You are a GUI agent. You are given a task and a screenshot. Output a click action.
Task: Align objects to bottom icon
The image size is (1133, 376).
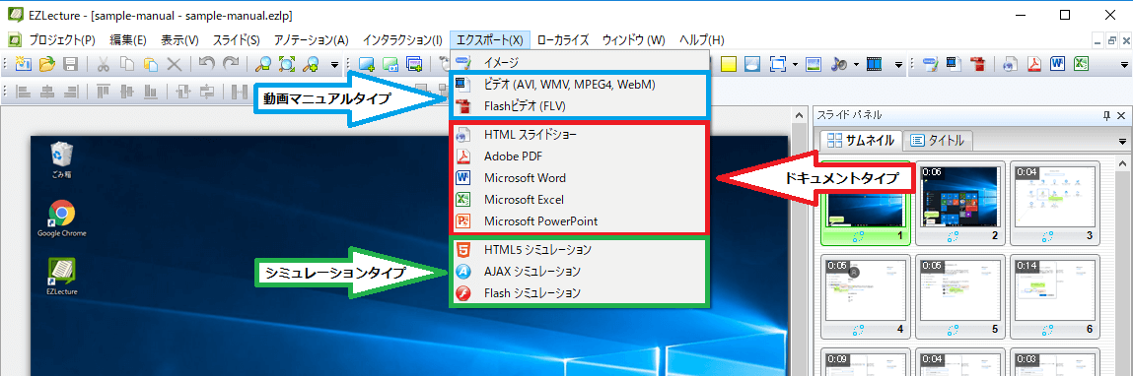point(150,92)
